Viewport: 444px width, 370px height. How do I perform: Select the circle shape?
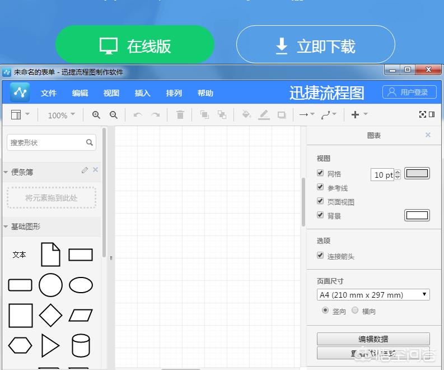coord(50,285)
